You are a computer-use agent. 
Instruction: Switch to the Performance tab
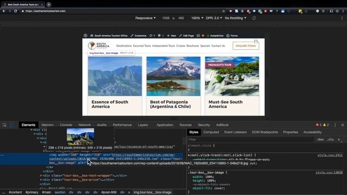click(x=122, y=125)
